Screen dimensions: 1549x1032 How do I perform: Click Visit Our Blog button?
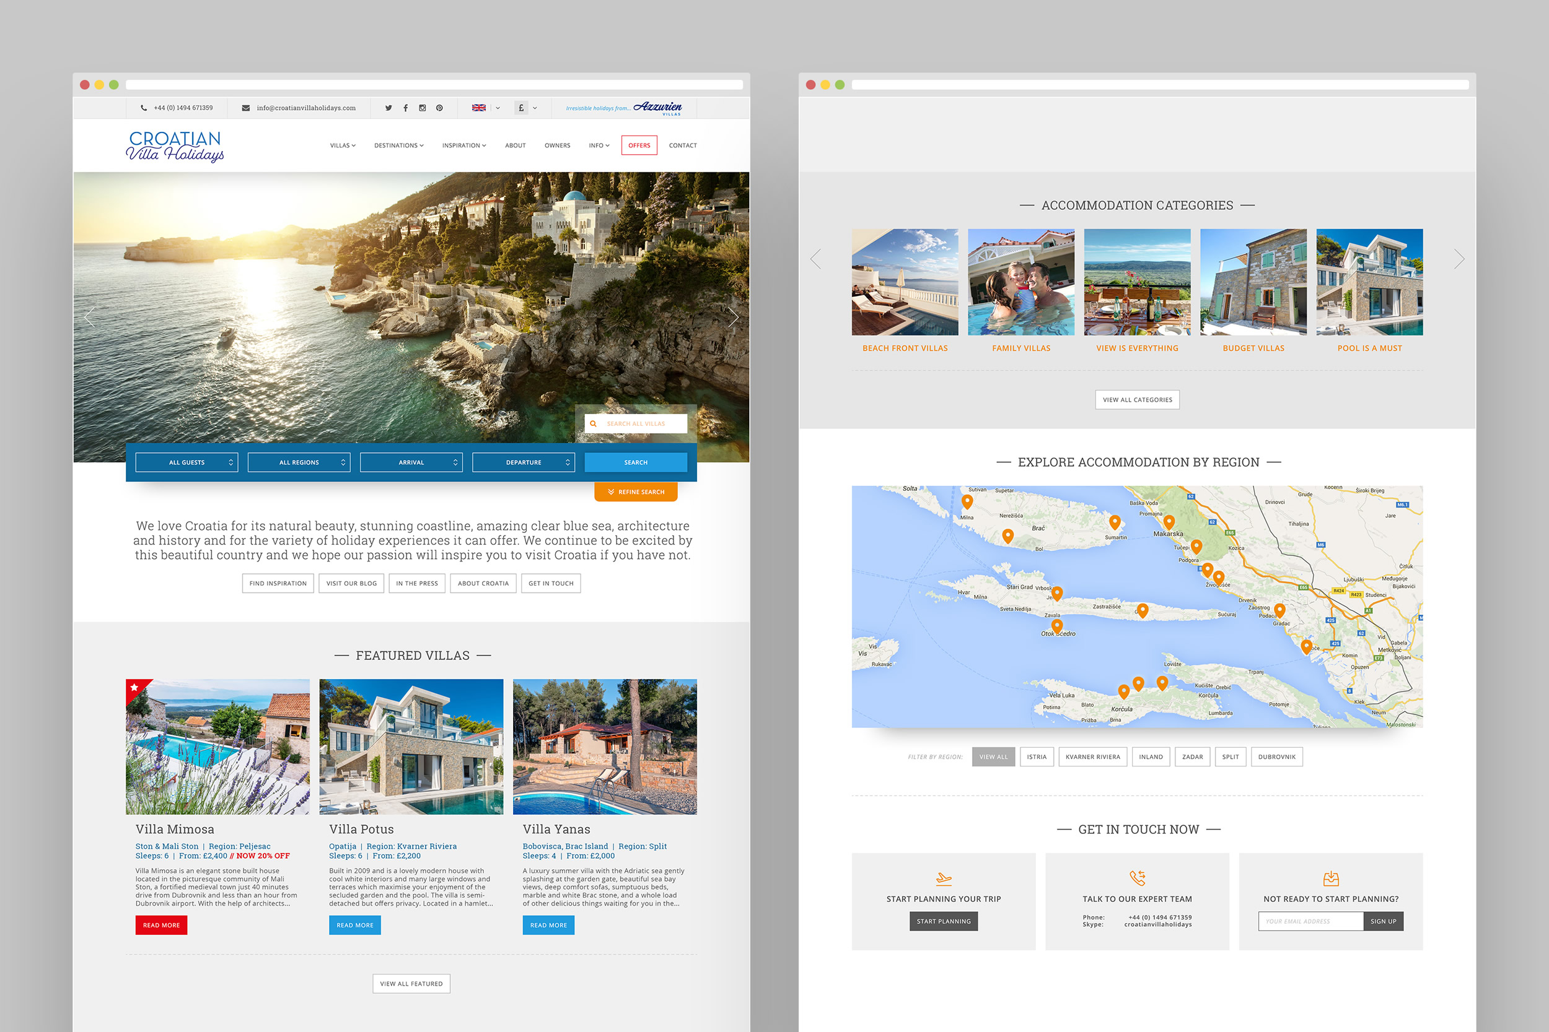[x=352, y=584]
